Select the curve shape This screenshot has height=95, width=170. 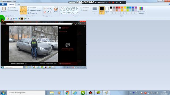point(64,8)
